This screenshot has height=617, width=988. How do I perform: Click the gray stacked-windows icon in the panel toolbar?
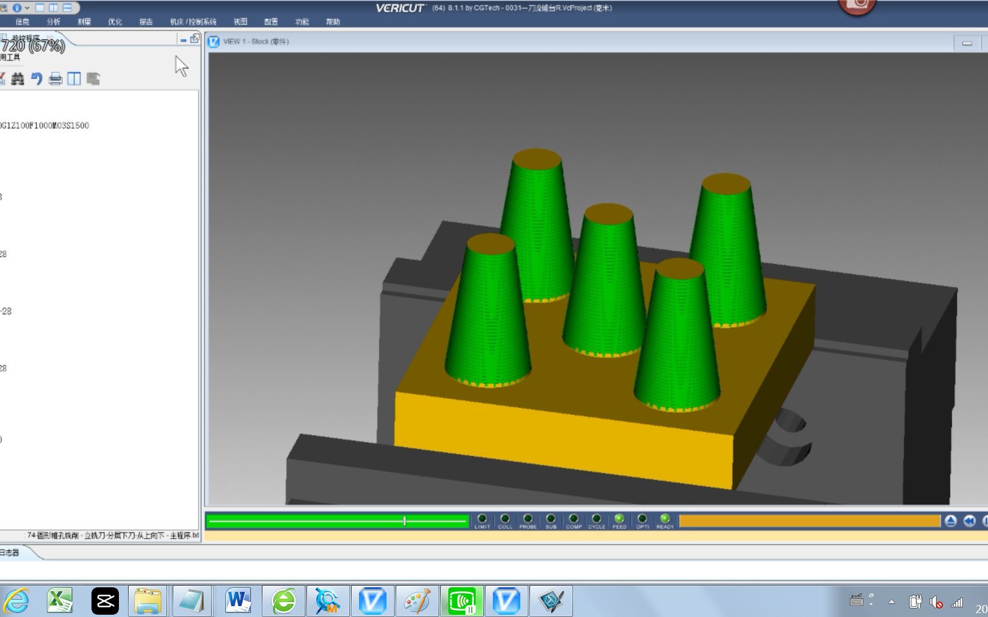point(93,79)
